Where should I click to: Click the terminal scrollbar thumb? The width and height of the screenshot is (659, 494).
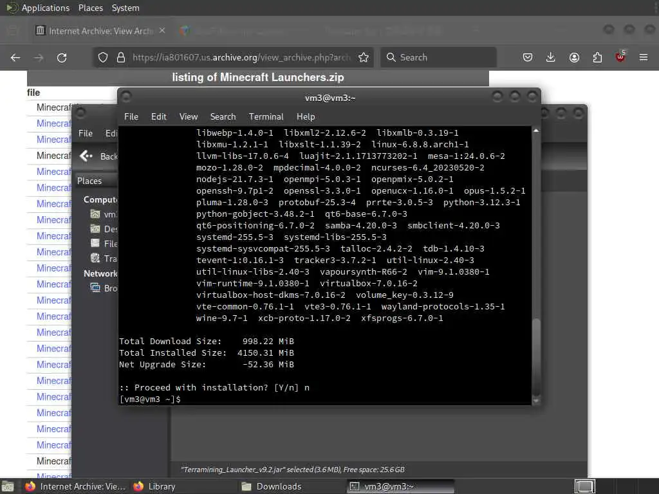pyautogui.click(x=536, y=357)
